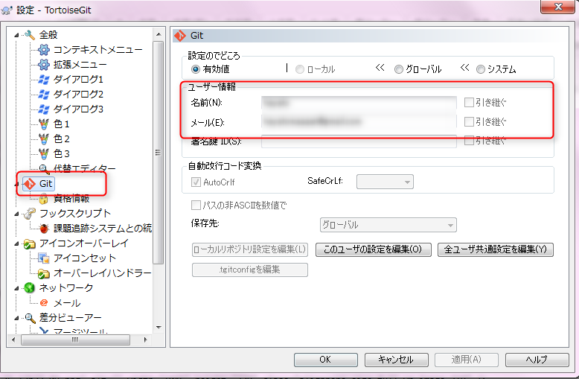This screenshot has height=379, width=579.
Task: Click into the 署名鍵 ID input field
Action: (x=358, y=141)
